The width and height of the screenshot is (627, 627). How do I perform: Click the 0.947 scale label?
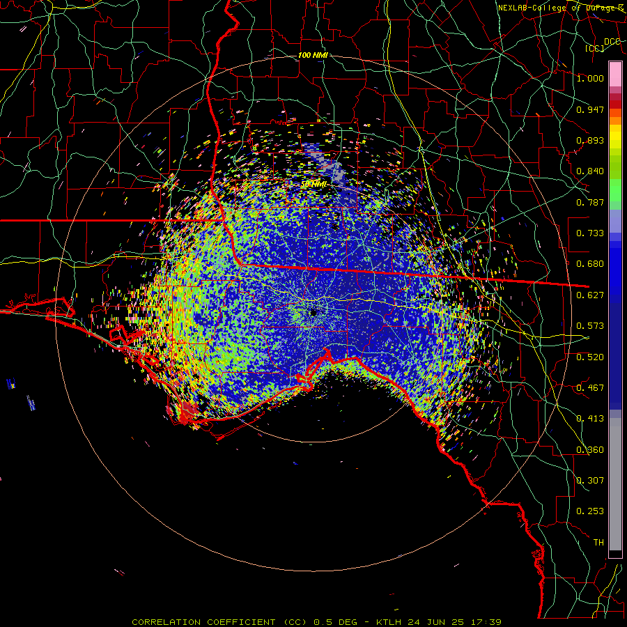[x=590, y=109]
